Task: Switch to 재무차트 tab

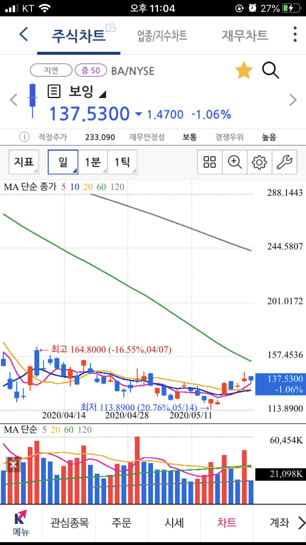Action: [245, 36]
